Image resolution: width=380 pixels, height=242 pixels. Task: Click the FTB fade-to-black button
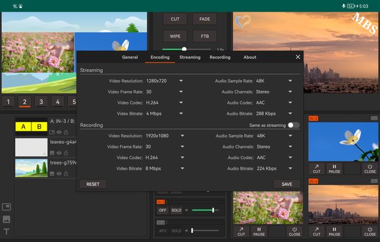(205, 36)
